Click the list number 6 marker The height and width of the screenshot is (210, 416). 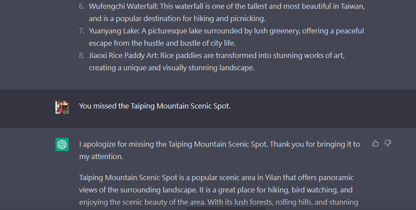click(x=81, y=6)
